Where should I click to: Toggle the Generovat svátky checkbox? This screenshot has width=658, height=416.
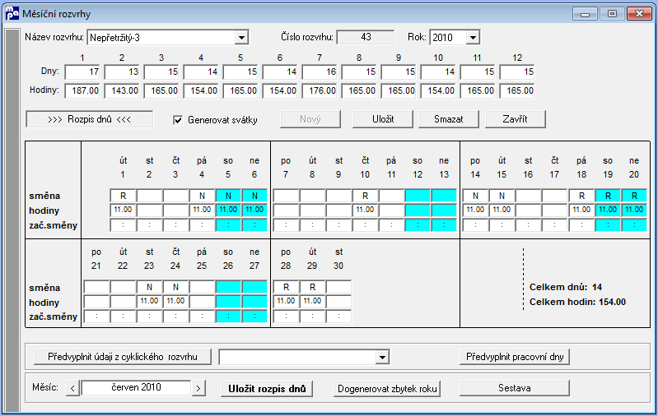click(x=178, y=120)
